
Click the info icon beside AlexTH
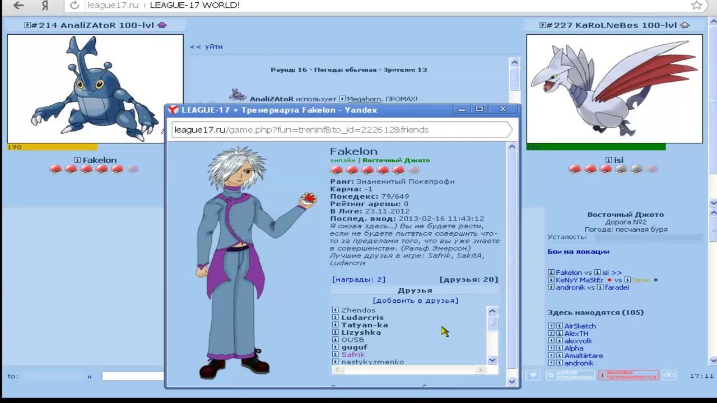click(558, 334)
